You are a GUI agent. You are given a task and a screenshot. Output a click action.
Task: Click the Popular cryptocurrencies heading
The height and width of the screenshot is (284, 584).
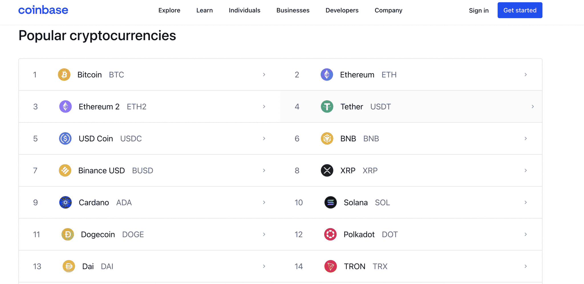(x=97, y=36)
